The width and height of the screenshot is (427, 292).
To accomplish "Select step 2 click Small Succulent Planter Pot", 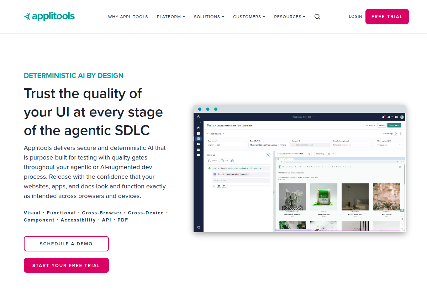I will tap(241, 174).
